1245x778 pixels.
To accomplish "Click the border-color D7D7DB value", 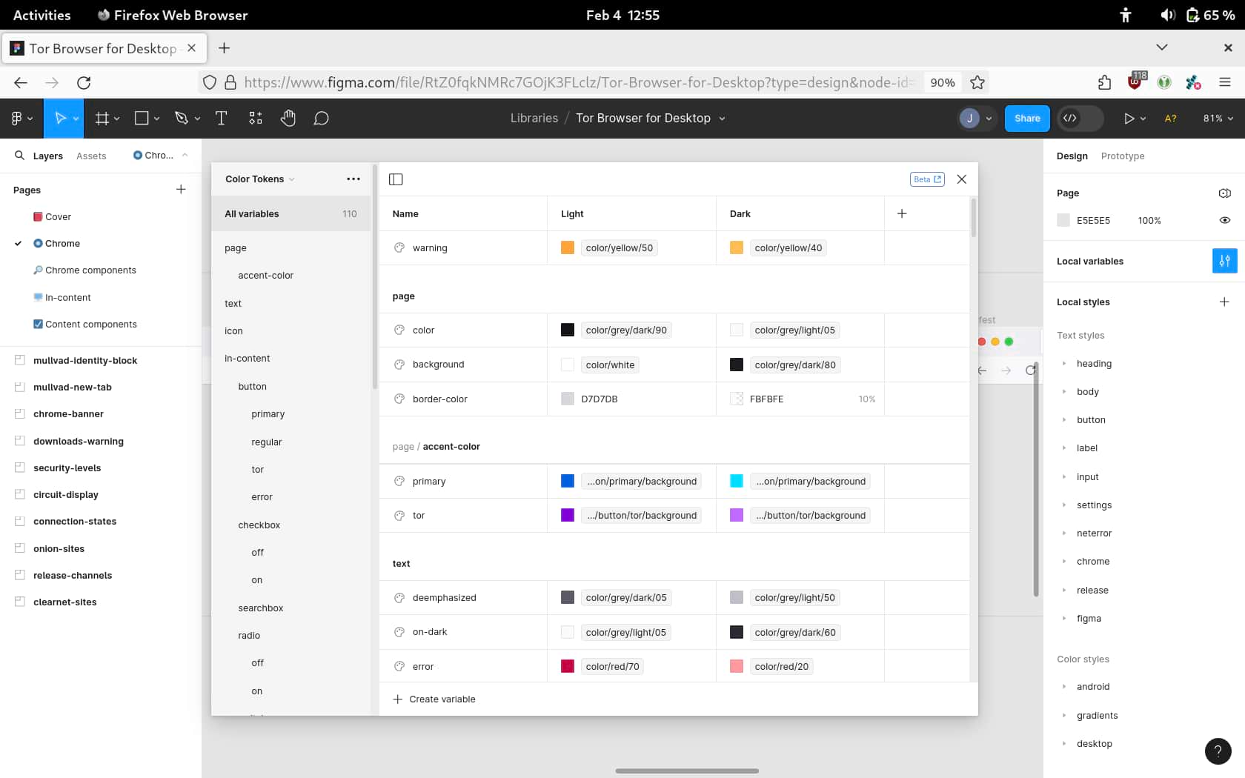I will pos(600,399).
